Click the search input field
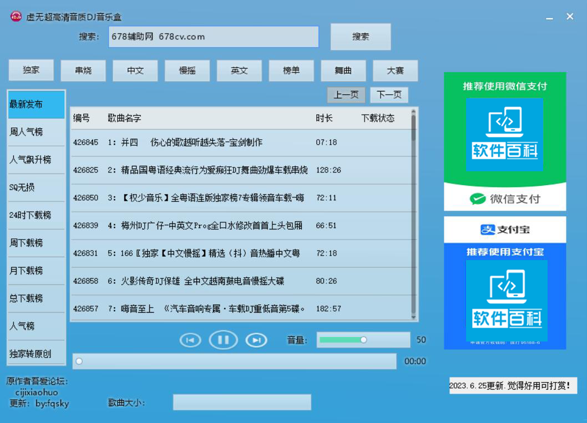The image size is (587, 423). tap(214, 37)
